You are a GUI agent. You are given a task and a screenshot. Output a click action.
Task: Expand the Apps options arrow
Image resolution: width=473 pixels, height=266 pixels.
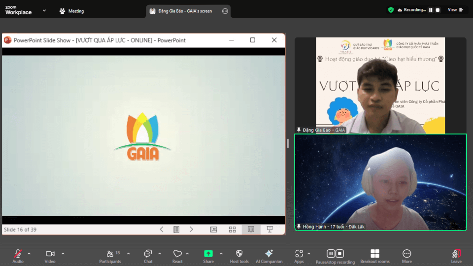[x=309, y=254]
